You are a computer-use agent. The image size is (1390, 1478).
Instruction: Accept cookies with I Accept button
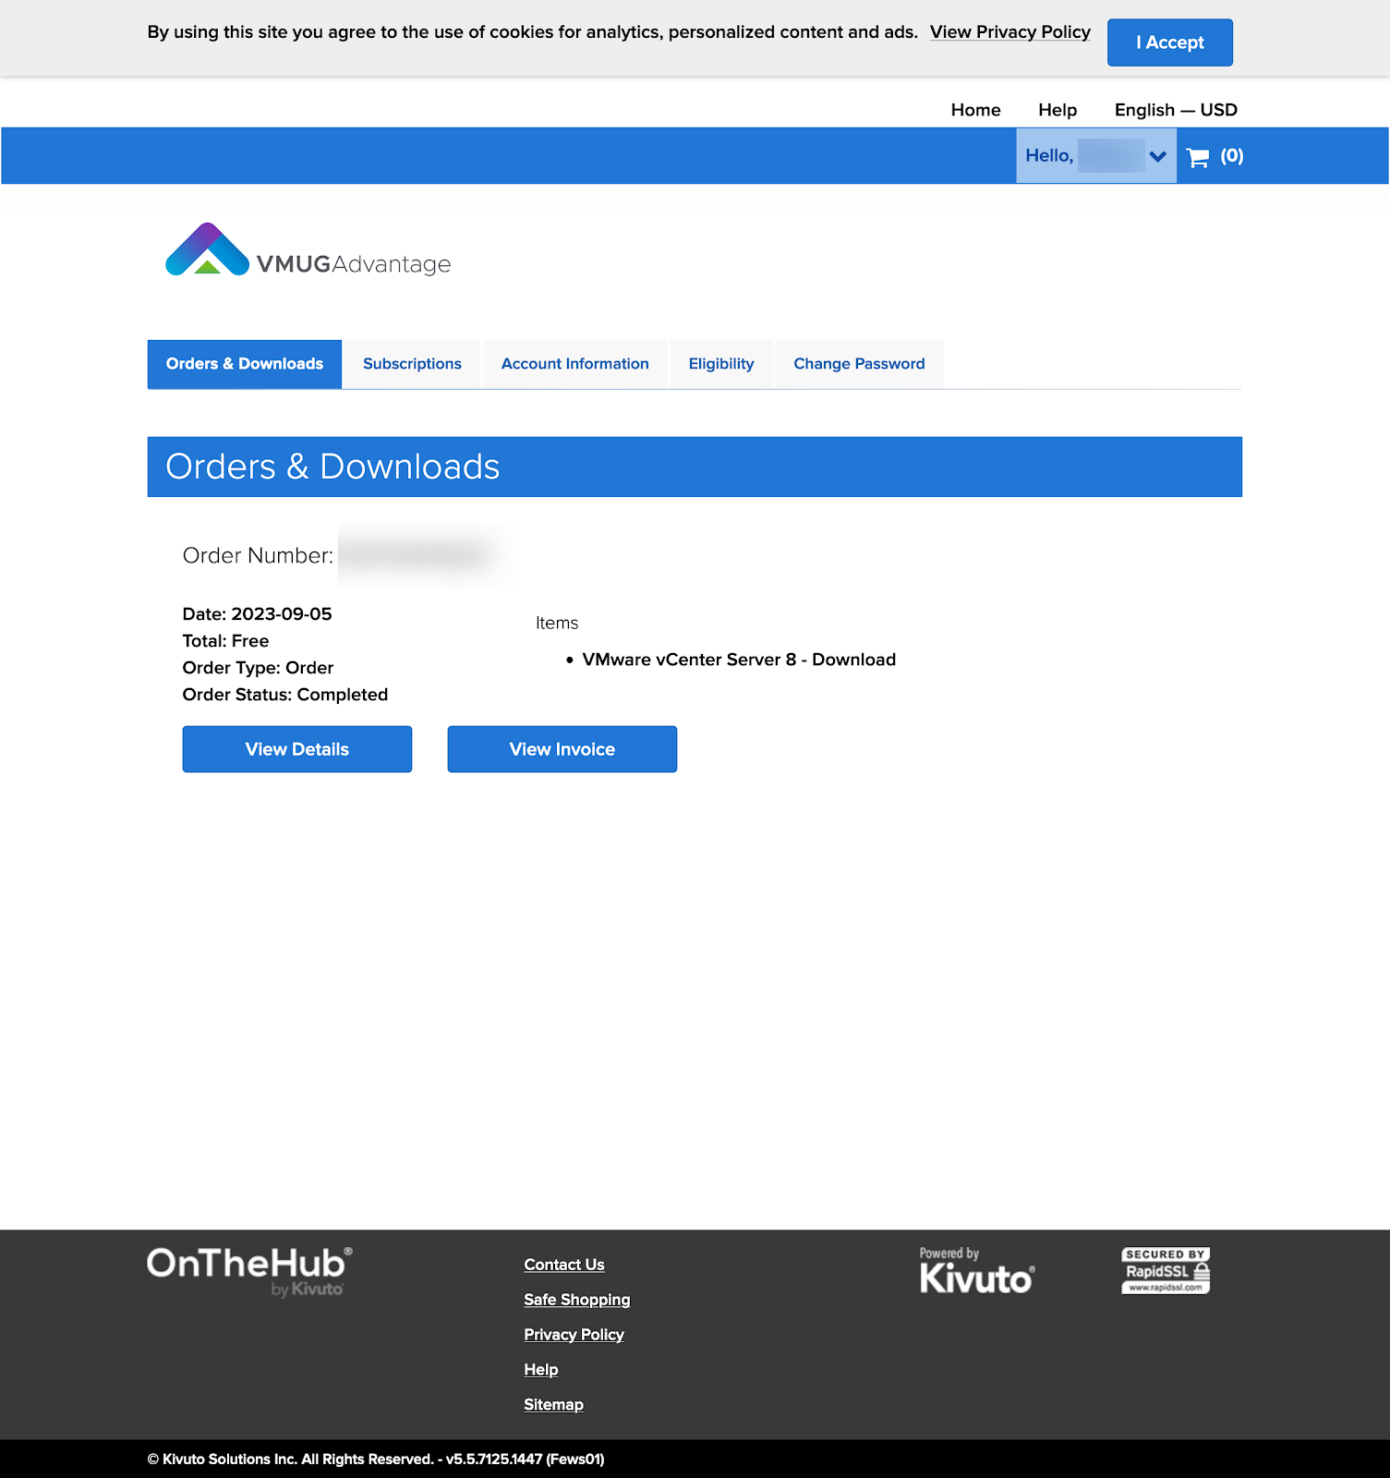[1170, 42]
